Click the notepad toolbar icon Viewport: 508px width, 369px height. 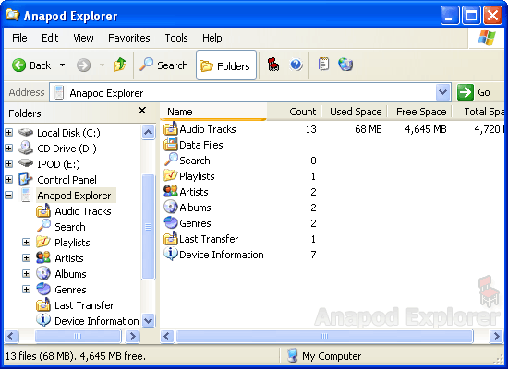tap(323, 64)
